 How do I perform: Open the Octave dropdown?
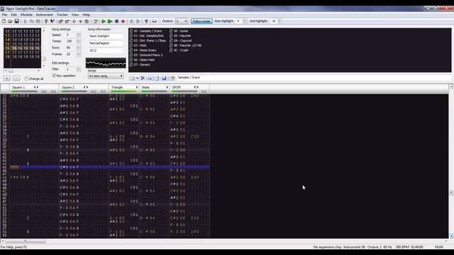point(186,21)
